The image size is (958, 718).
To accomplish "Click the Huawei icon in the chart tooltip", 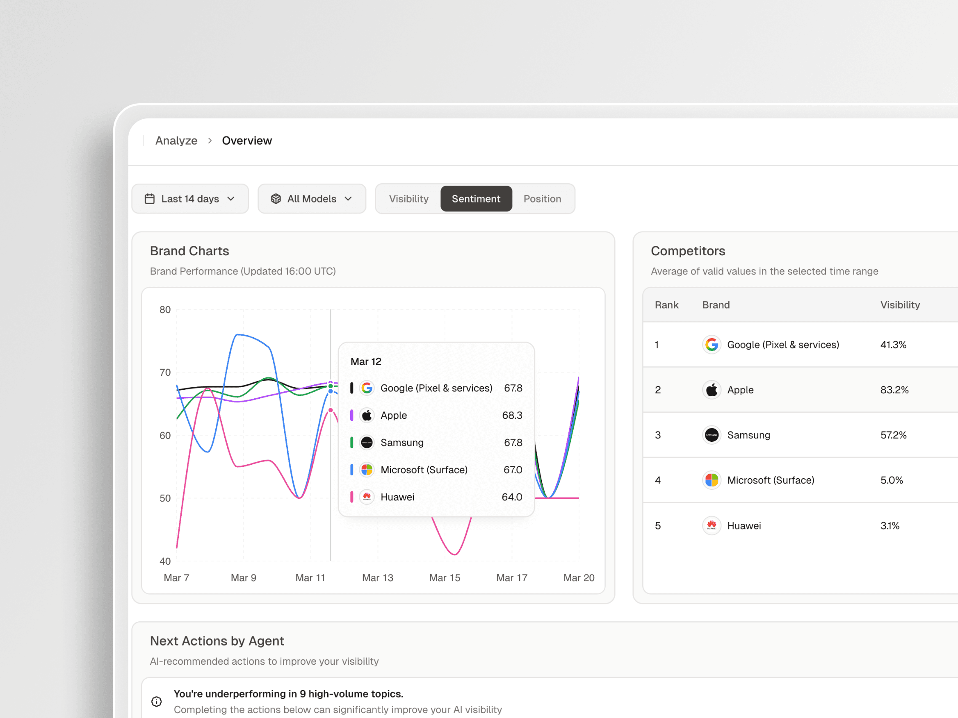I will pyautogui.click(x=367, y=497).
